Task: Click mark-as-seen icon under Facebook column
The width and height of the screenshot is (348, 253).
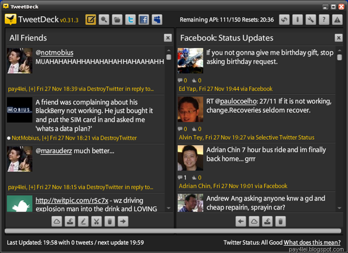Action: [268, 222]
